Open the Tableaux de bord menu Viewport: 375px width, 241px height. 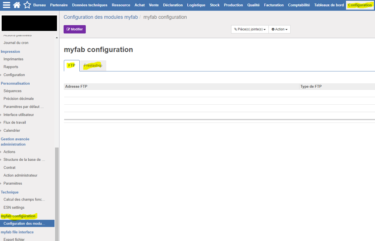click(x=329, y=5)
